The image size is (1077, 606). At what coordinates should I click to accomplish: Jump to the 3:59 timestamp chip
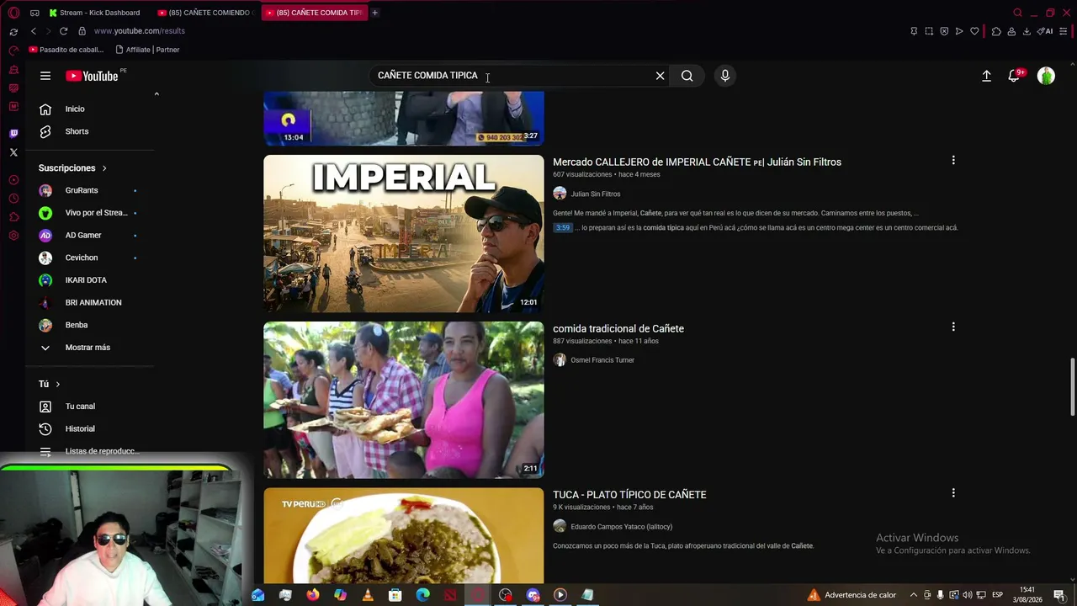point(563,228)
